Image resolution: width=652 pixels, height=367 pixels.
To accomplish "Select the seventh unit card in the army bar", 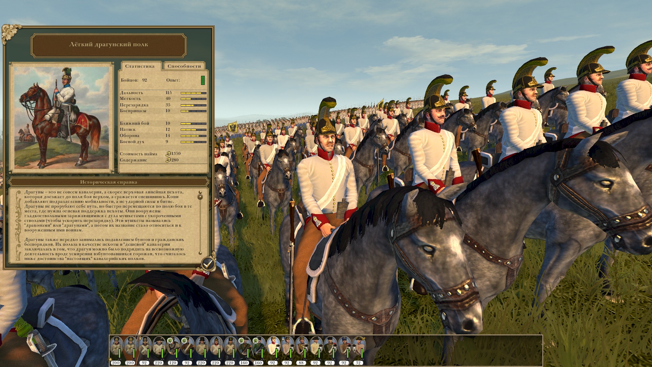I will pyautogui.click(x=201, y=350).
